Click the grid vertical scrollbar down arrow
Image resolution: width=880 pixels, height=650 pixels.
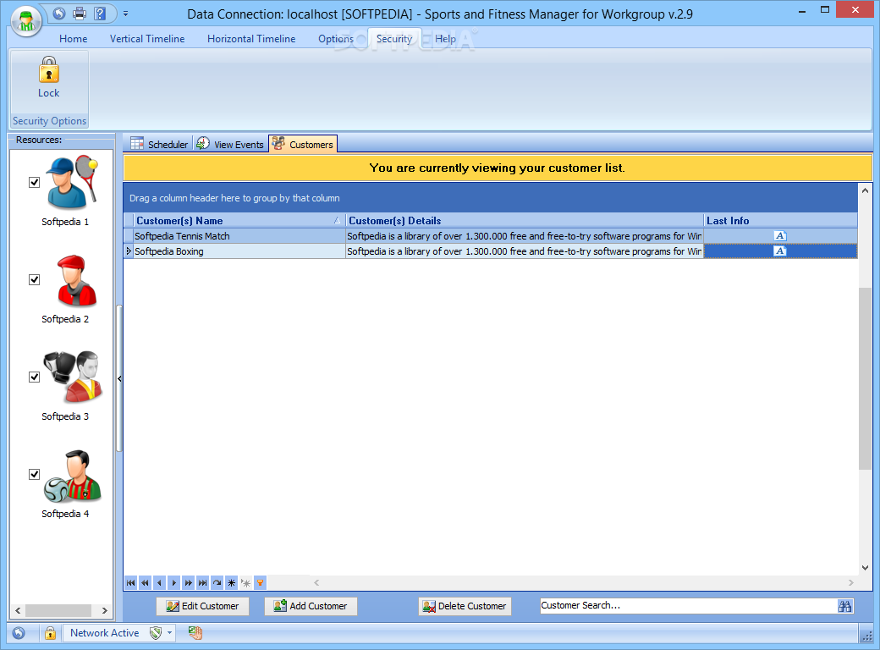865,568
